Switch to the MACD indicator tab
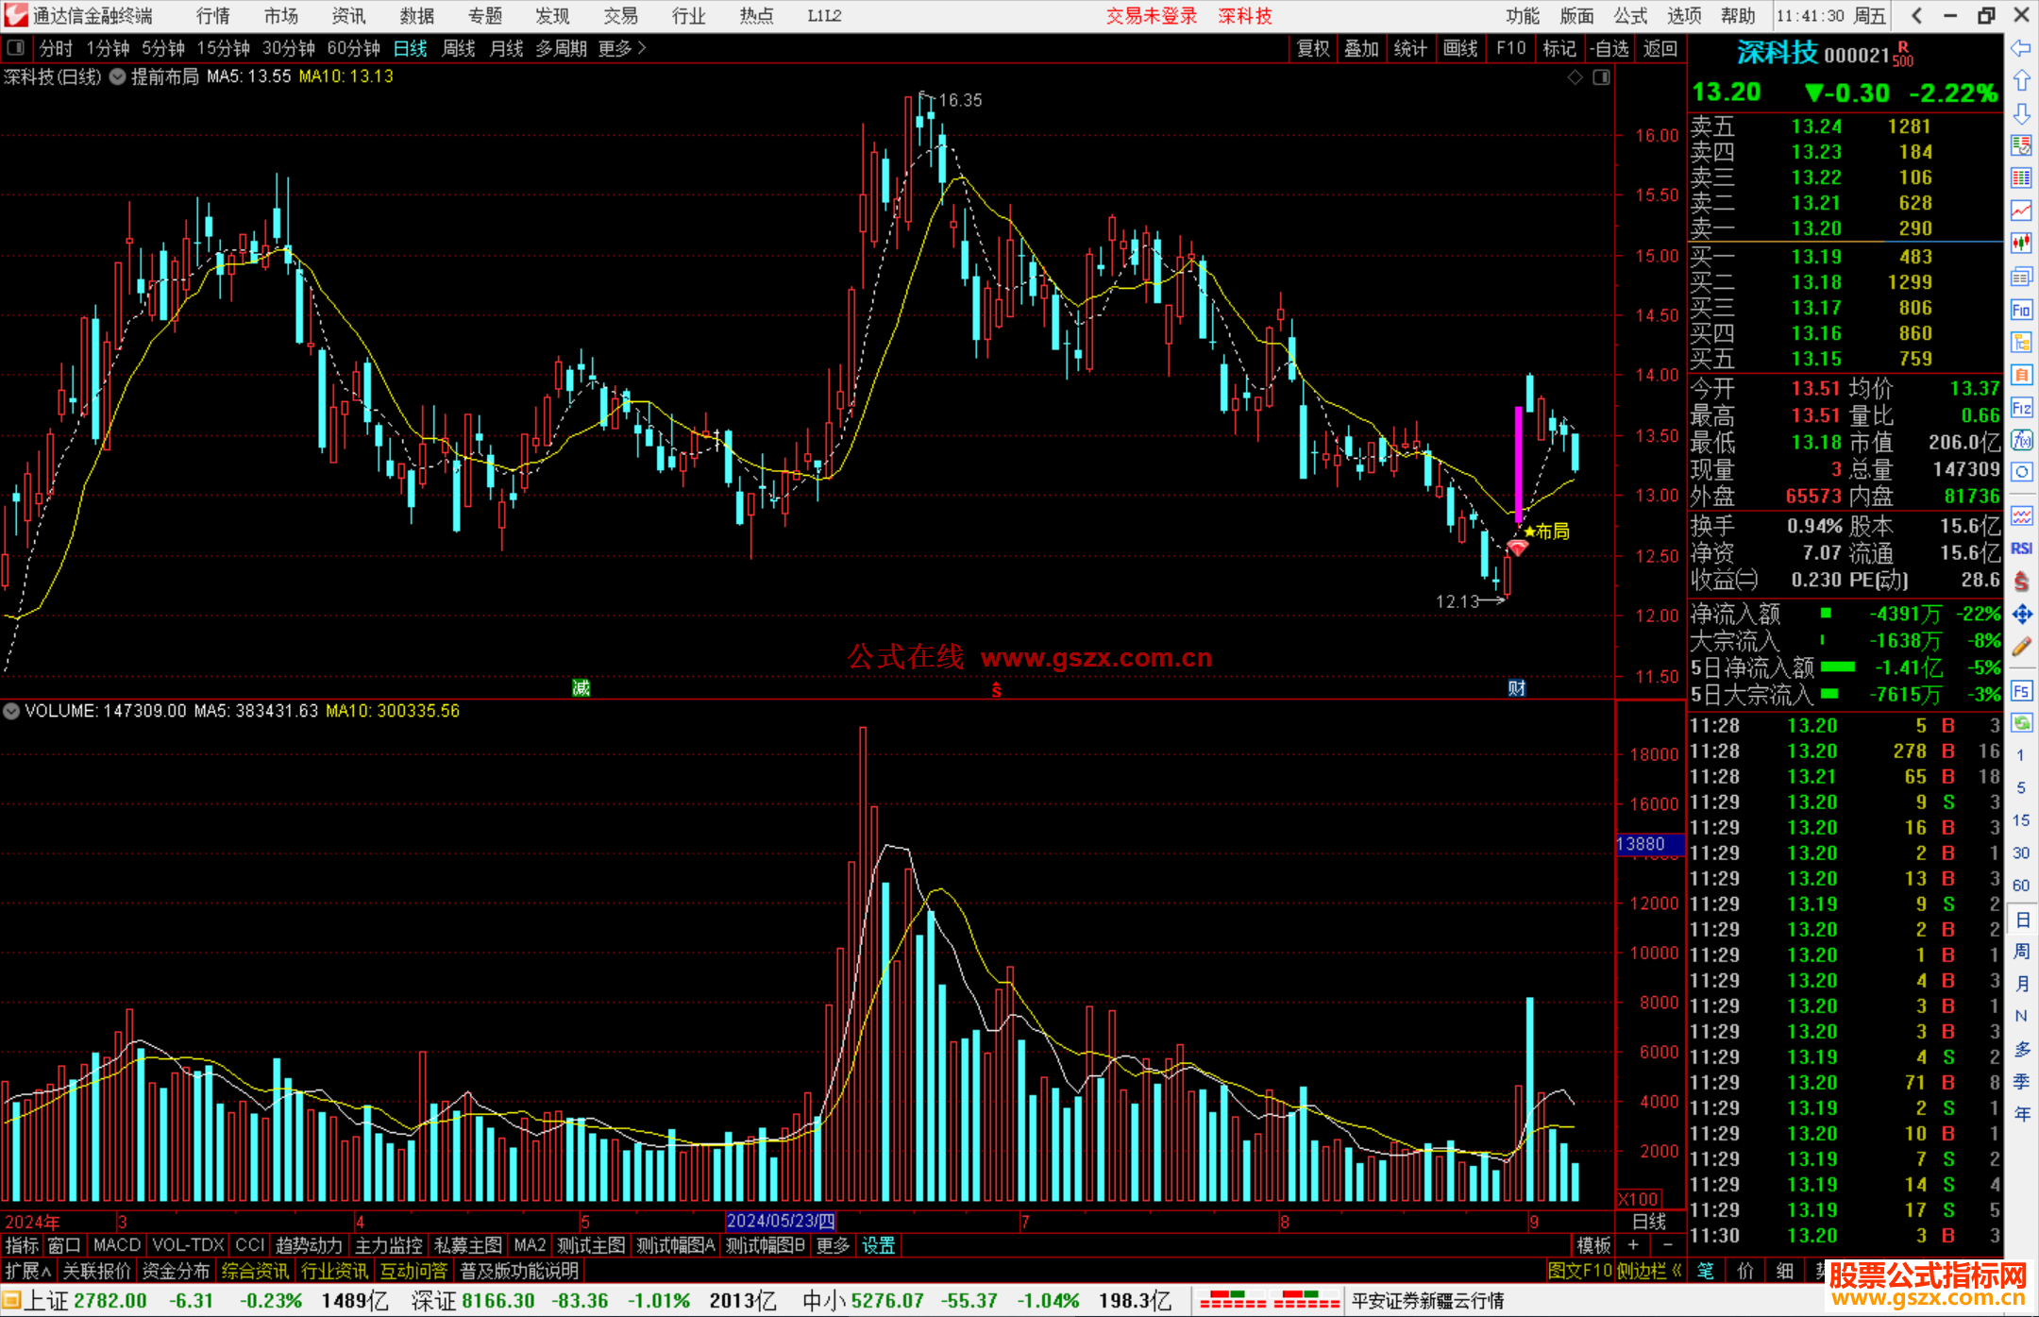 [x=117, y=1245]
